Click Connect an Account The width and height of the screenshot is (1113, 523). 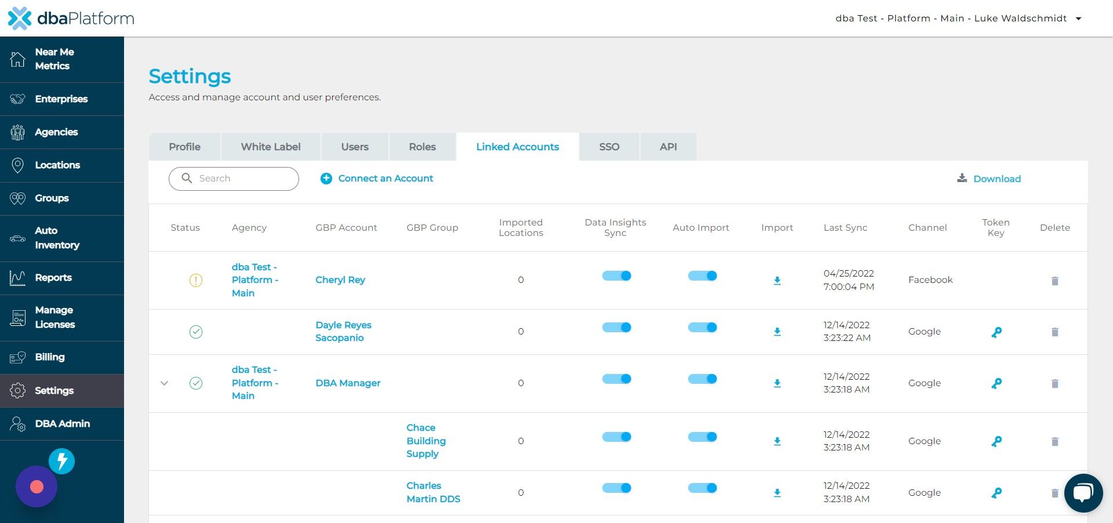tap(377, 179)
